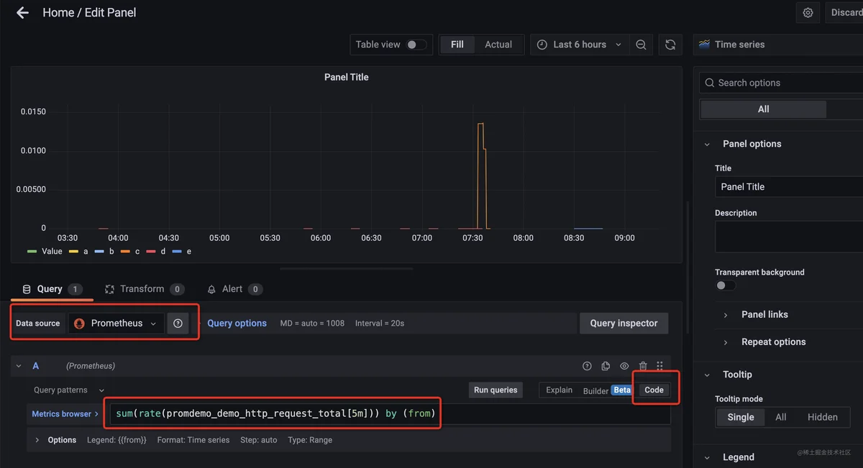Select Fill display mode
The height and width of the screenshot is (468, 863).
(x=457, y=45)
